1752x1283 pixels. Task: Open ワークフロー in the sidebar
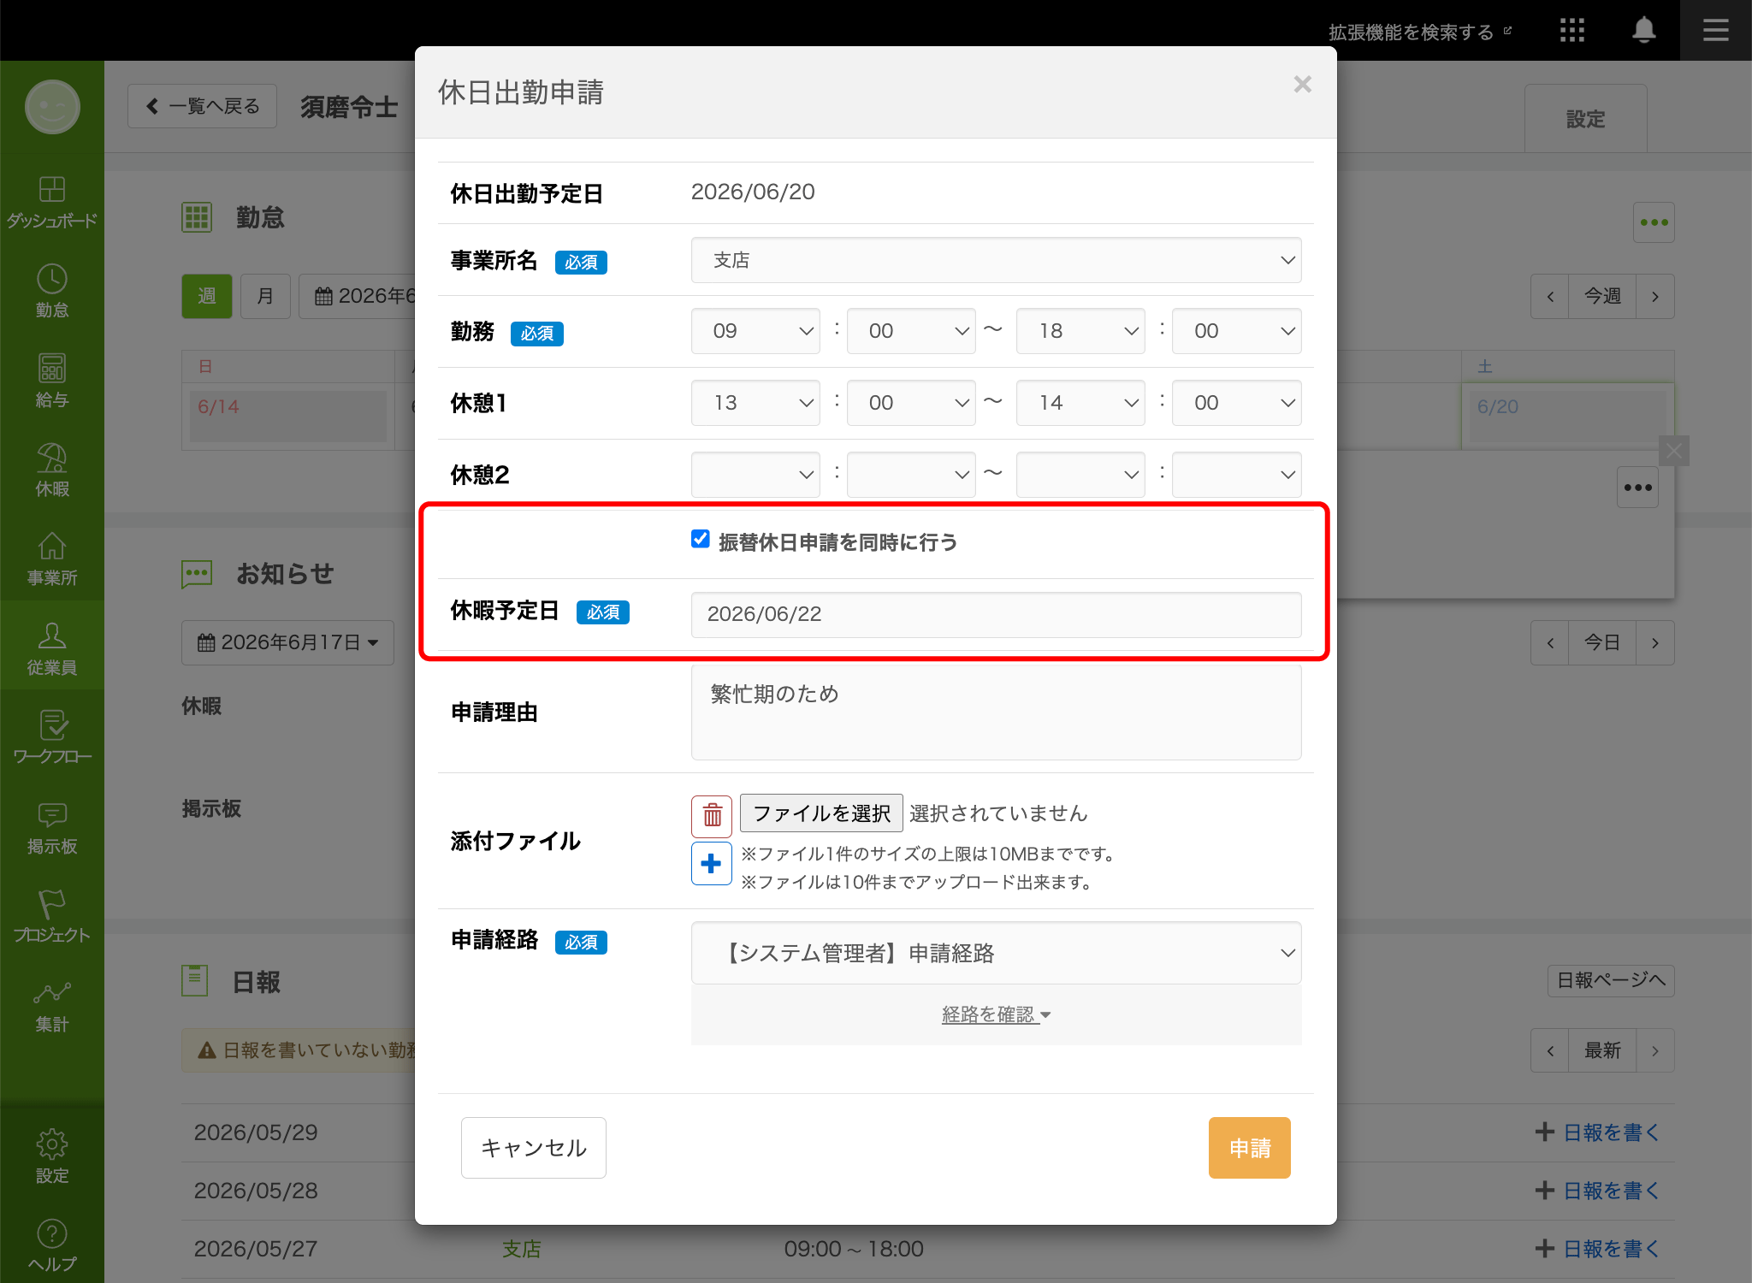pyautogui.click(x=52, y=736)
